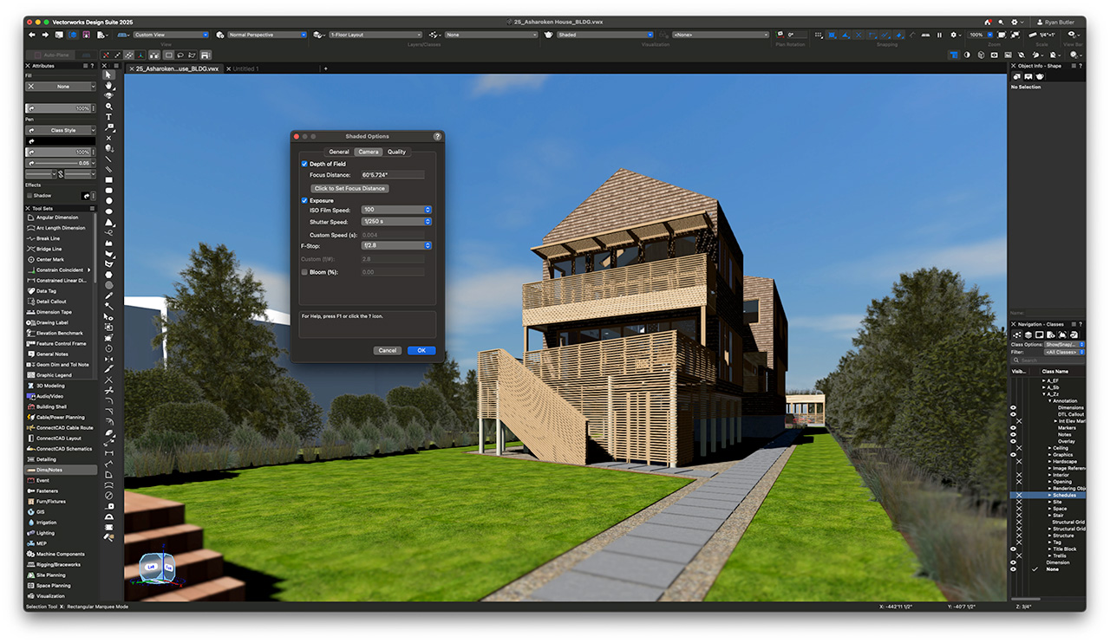Click the pause icon in Snapping toolbar
This screenshot has width=1110, height=643.
939,35
